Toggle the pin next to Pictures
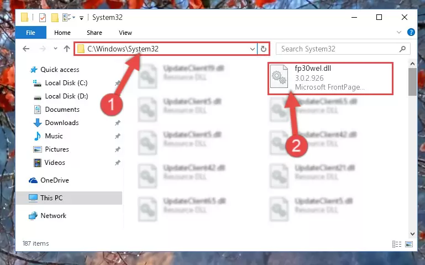This screenshot has width=425, height=265. pyautogui.click(x=117, y=149)
